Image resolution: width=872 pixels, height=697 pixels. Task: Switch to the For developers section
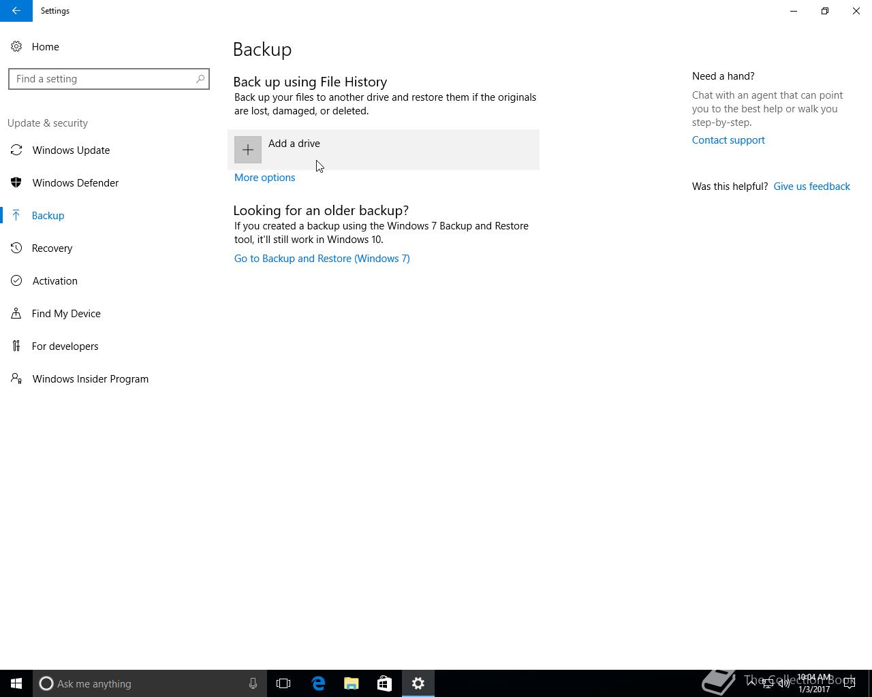[x=65, y=346]
